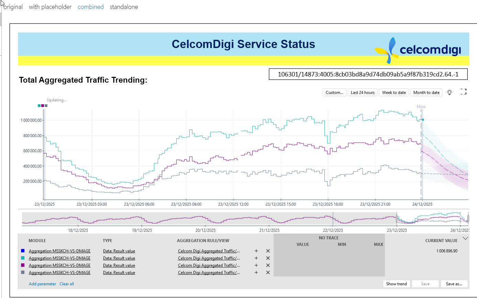The height and width of the screenshot is (298, 477).
Task: Click the Add parameter link
Action: tap(42, 284)
